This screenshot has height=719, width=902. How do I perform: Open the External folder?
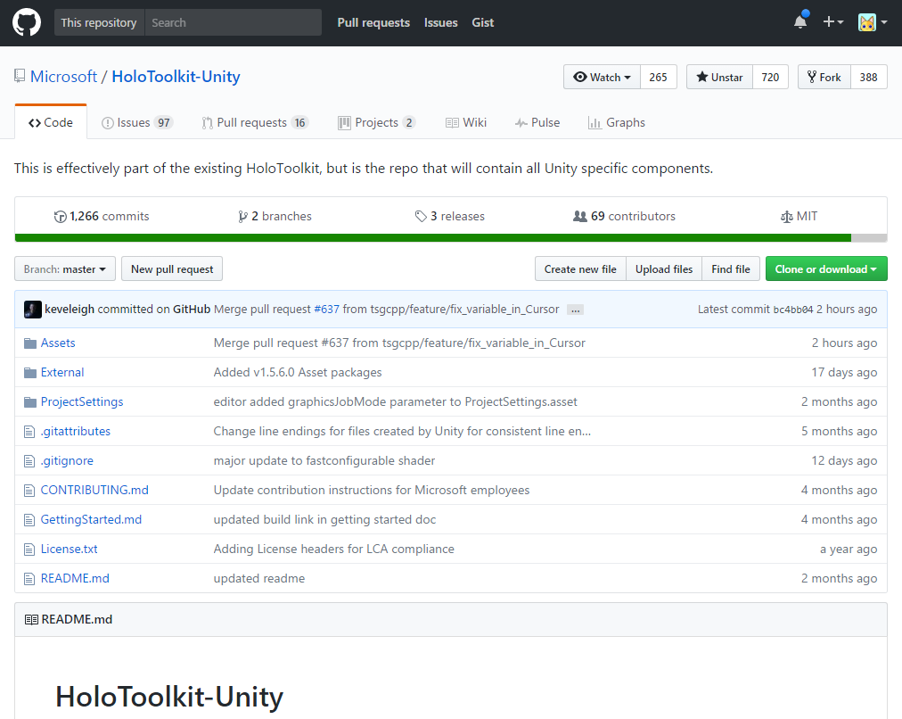(x=62, y=373)
